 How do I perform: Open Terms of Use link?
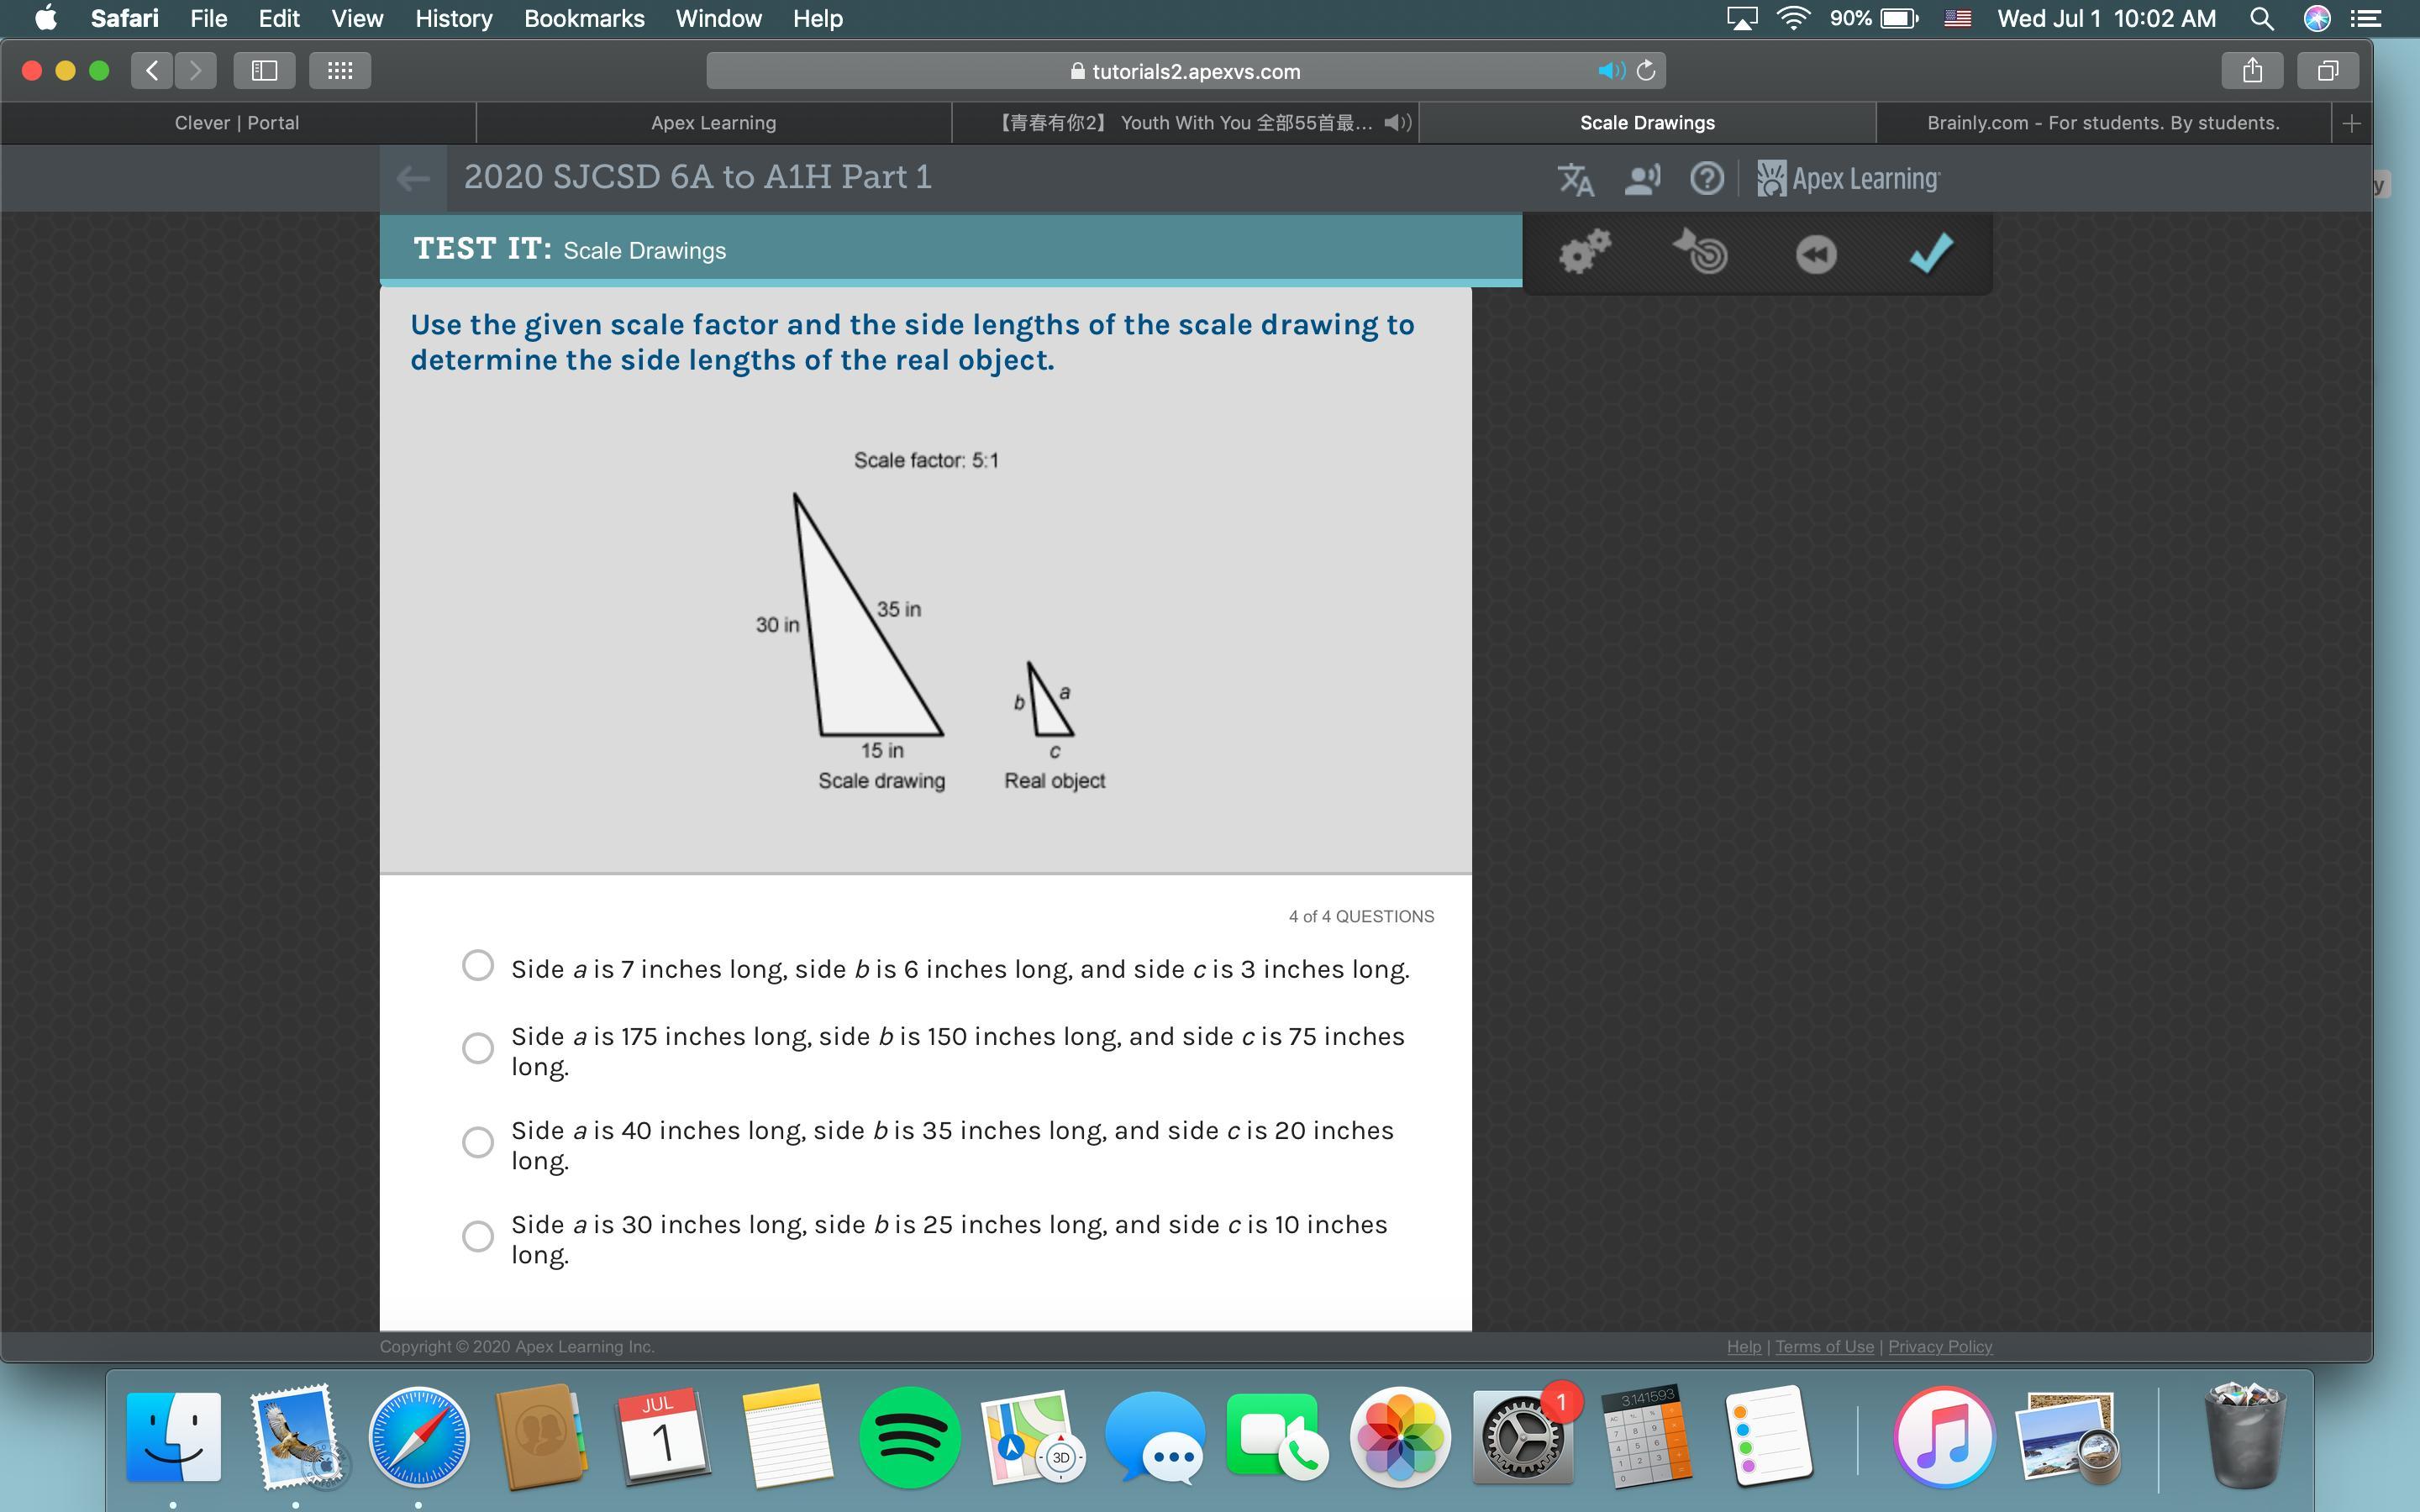coord(1824,1347)
